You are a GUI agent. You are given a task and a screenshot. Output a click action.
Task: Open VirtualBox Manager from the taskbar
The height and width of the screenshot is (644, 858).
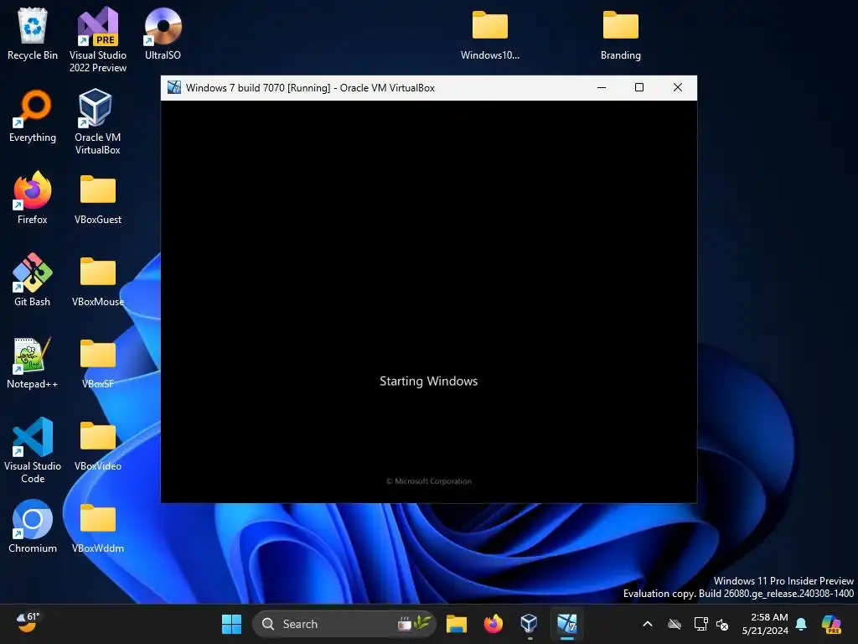(530, 624)
